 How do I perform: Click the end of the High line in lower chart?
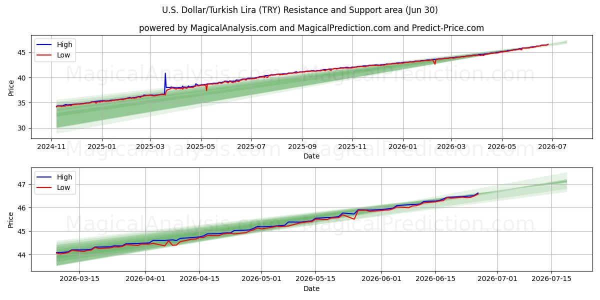[478, 193]
